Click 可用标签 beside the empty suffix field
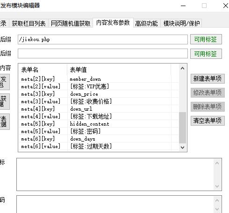Viewport: 229px width, 213px height. point(206,54)
